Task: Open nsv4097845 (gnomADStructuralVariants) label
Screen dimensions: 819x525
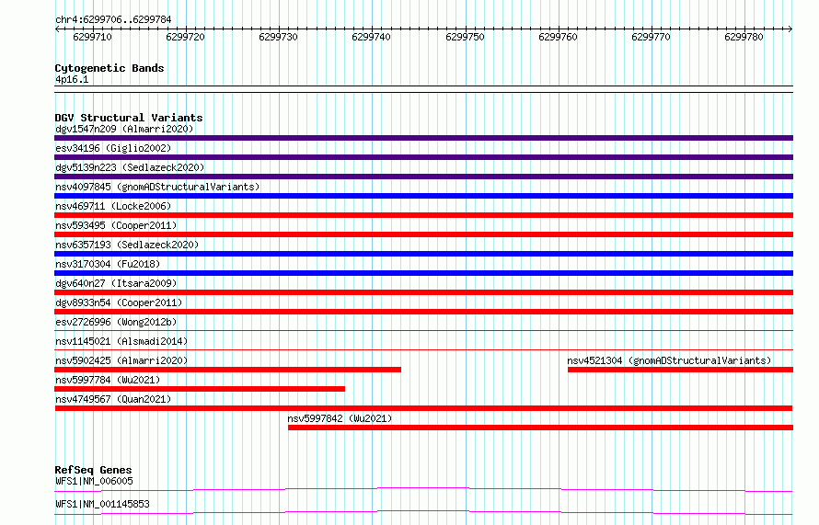Action: pos(157,187)
